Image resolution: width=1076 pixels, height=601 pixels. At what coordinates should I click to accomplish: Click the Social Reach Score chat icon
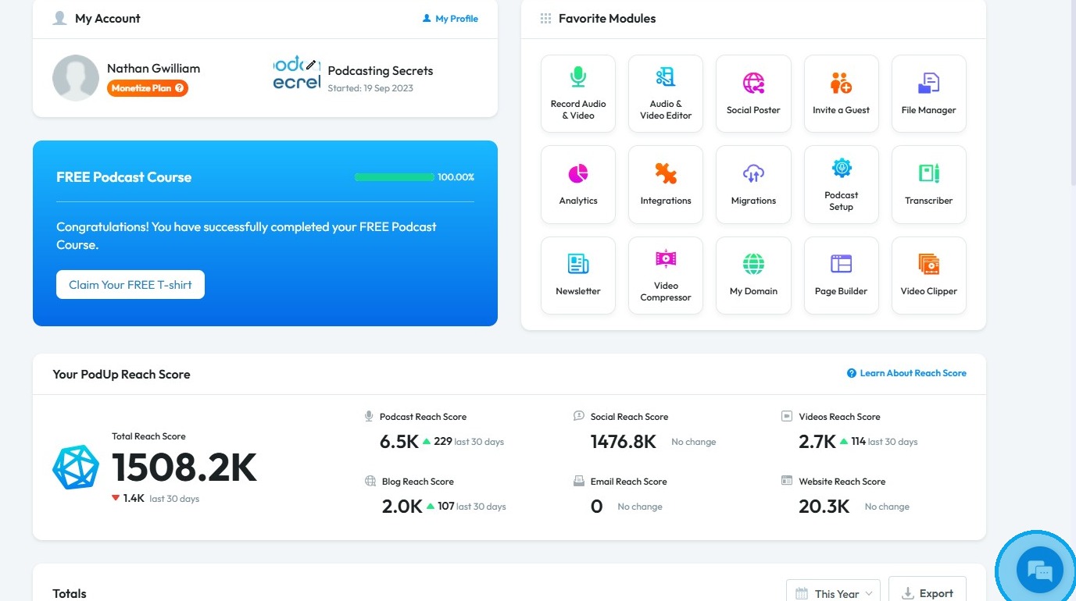pos(579,416)
